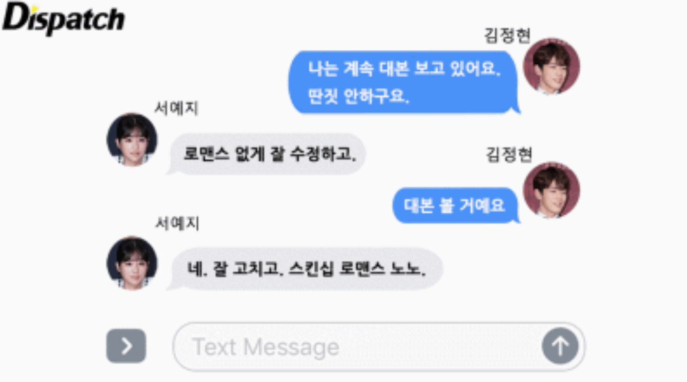Click the Dispatch logo

click(x=63, y=19)
